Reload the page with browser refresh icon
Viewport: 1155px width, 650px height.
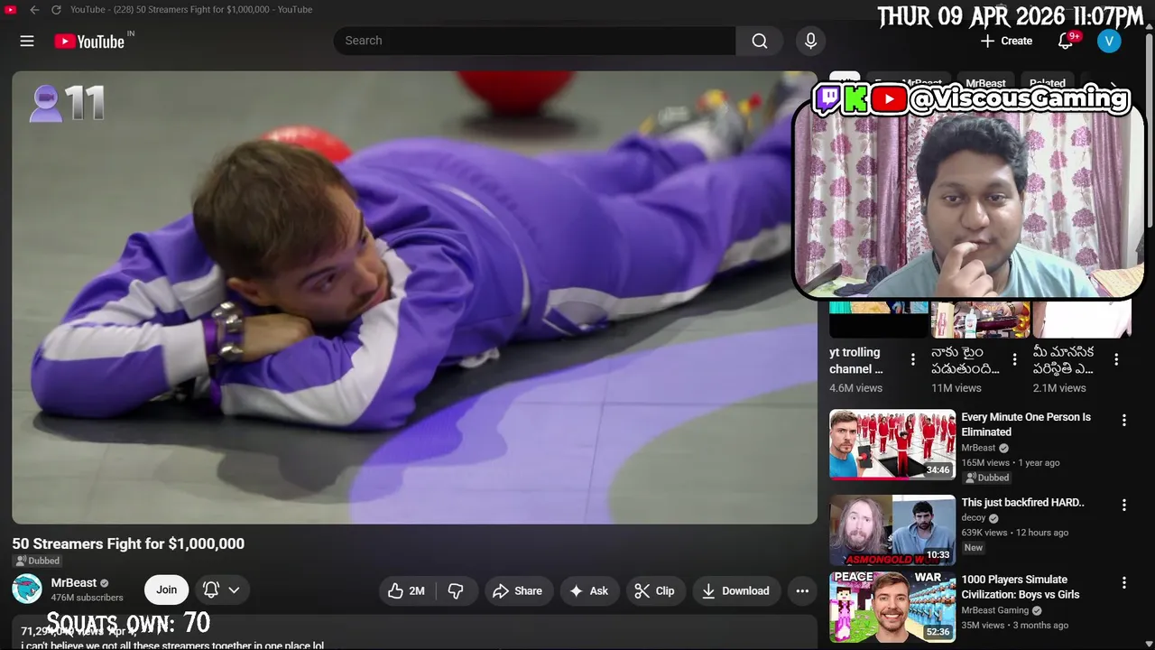(56, 10)
